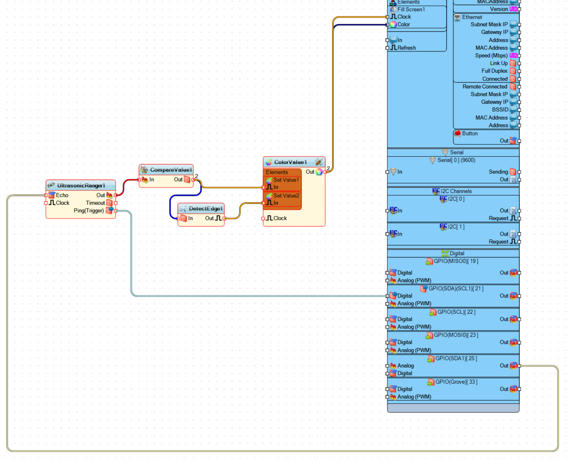Viewport: 567px width, 459px height.
Task: Select the DetectEdge1 component title
Action: tap(206, 208)
